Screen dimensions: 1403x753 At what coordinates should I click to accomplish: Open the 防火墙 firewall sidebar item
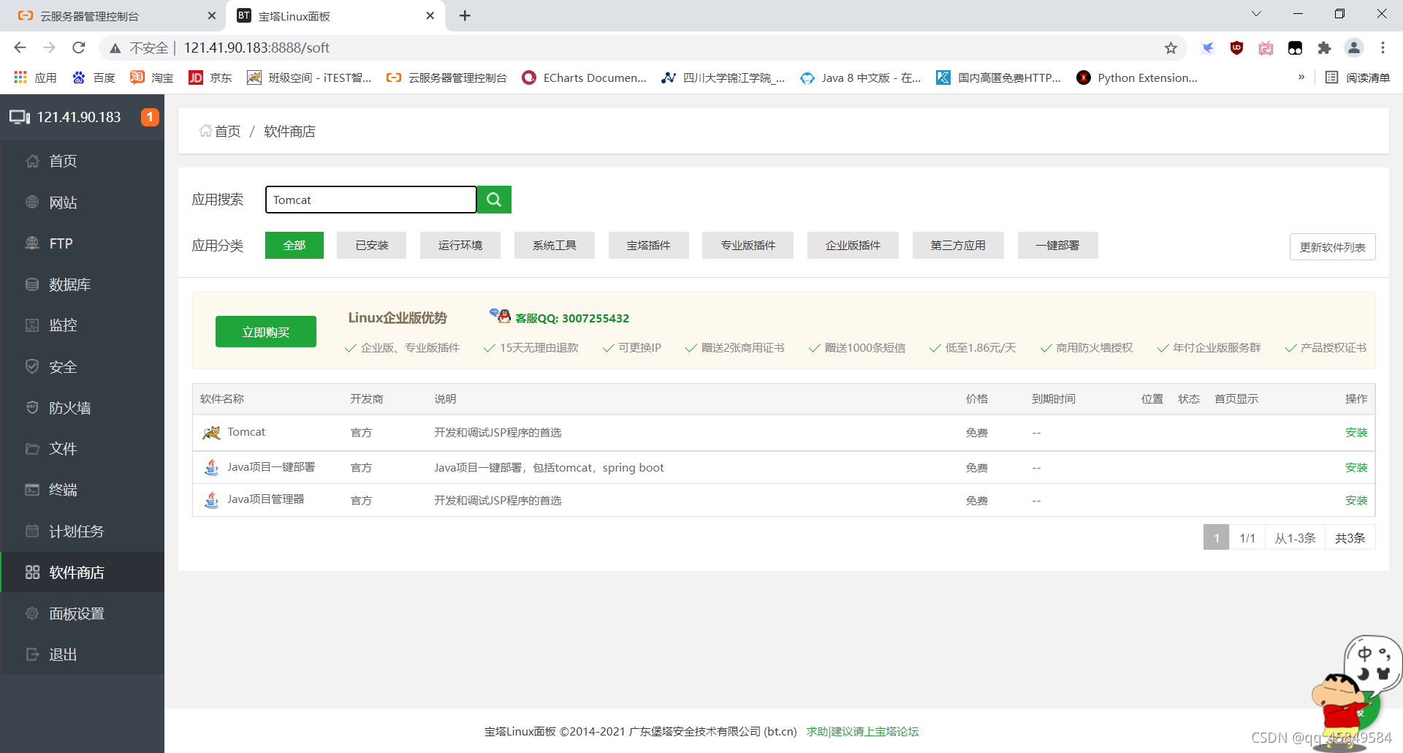82,408
